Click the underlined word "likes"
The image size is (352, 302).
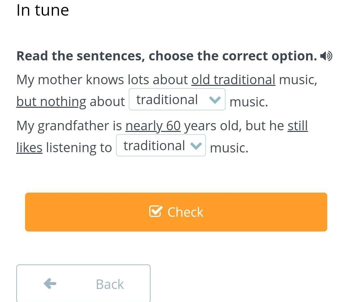pyautogui.click(x=29, y=148)
